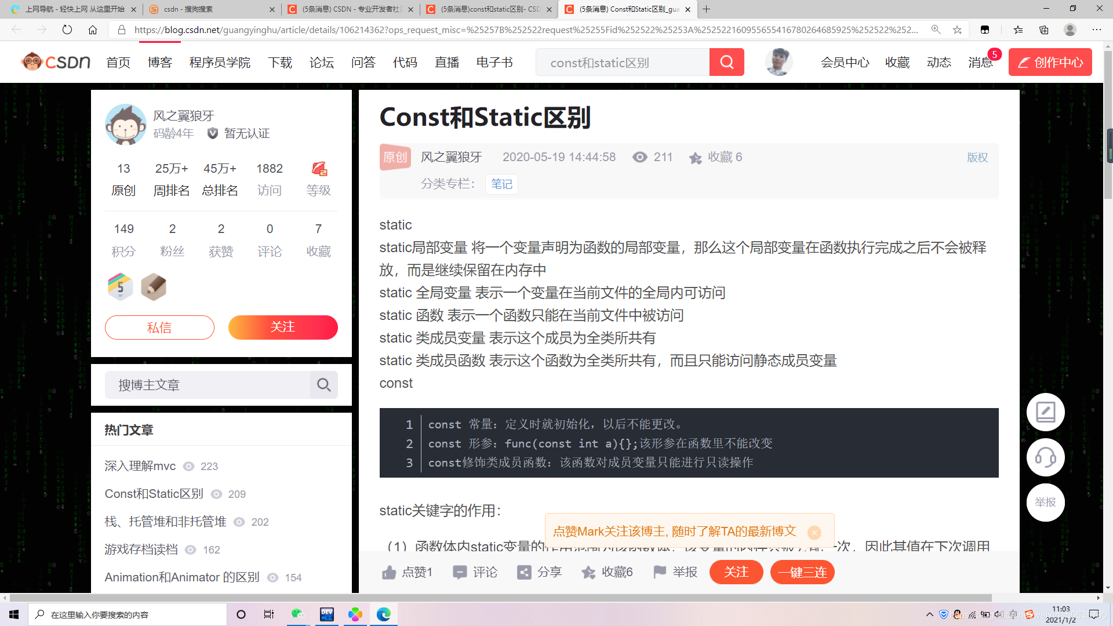Click the 创作中心 button
The image size is (1113, 626).
pyautogui.click(x=1050, y=62)
